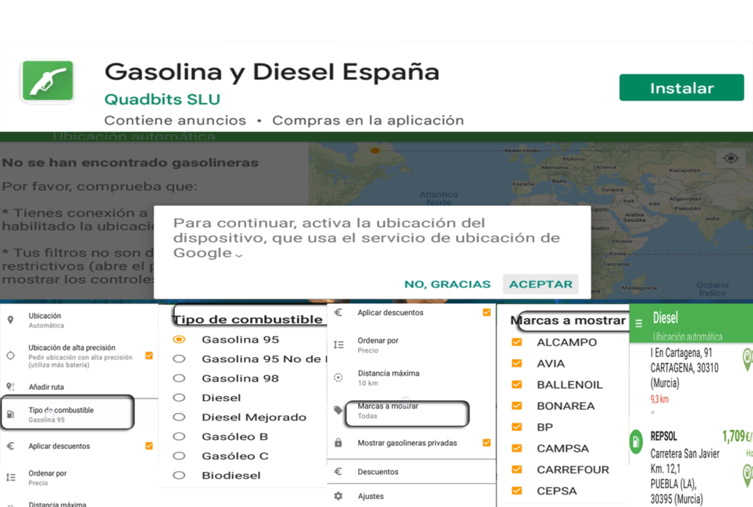This screenshot has width=753, height=507.
Task: Select the Diesel fuel radio button
Action: point(179,397)
